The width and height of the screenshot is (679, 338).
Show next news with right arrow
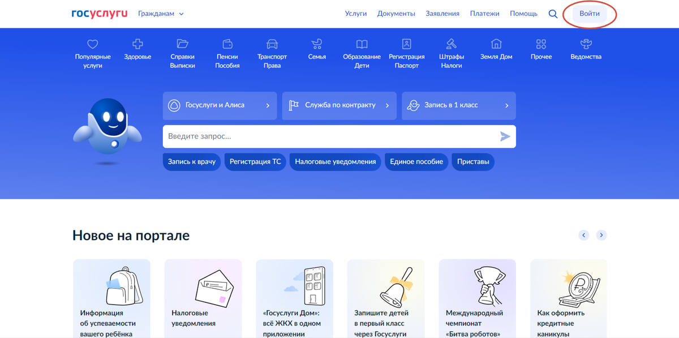[601, 235]
